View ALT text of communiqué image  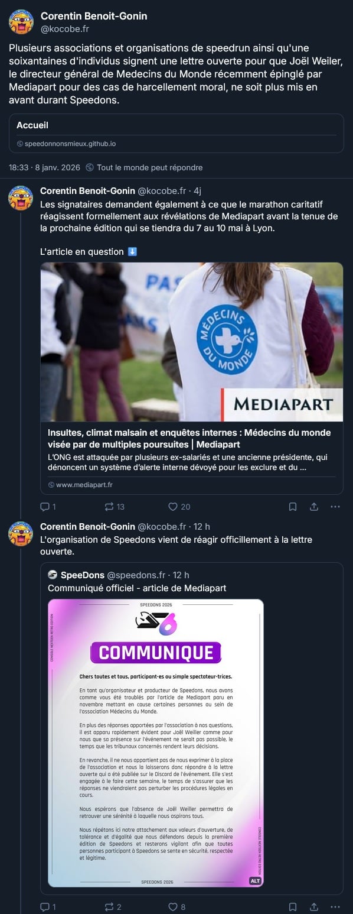point(255,881)
